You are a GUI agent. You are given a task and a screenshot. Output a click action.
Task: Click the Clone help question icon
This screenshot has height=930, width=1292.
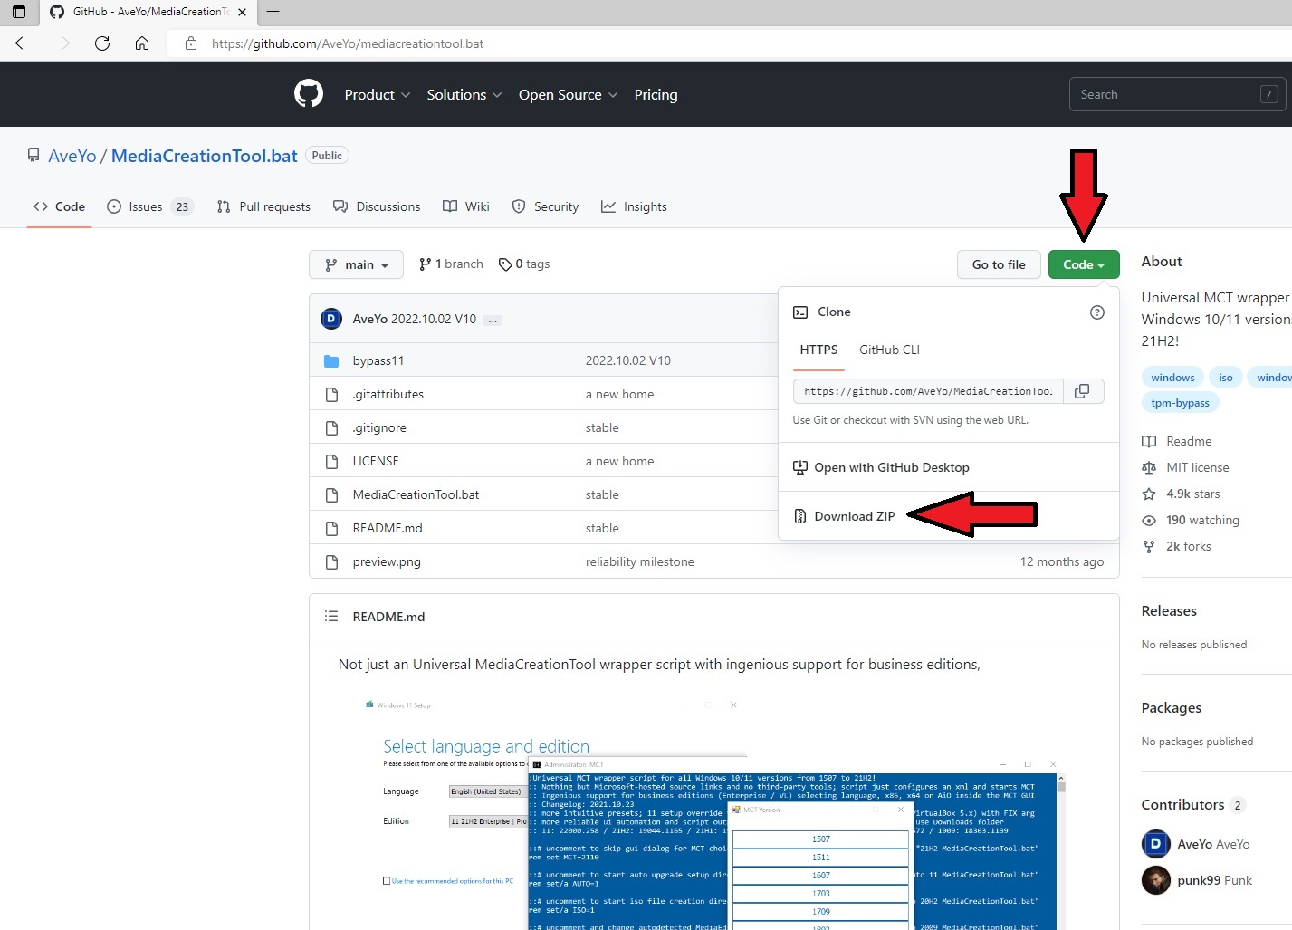tap(1097, 312)
